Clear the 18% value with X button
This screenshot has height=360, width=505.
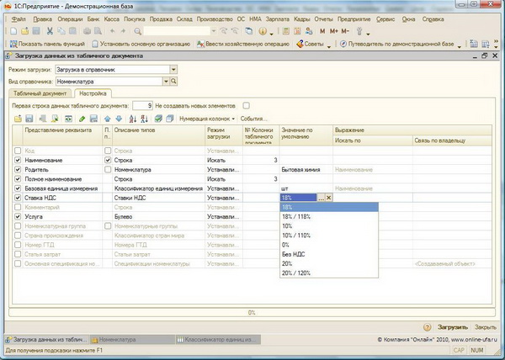(328, 198)
